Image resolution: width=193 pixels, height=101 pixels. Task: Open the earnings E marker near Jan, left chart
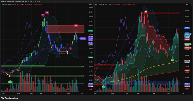pos(31,91)
